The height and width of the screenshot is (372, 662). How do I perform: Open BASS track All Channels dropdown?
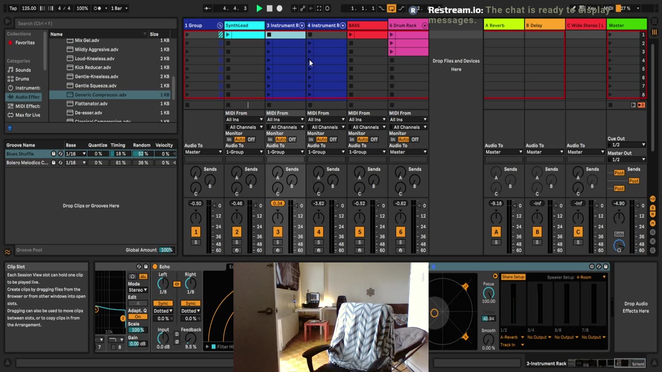click(367, 127)
